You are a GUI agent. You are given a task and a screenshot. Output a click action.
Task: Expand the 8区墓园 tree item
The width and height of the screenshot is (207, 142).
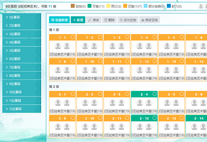[7, 75]
